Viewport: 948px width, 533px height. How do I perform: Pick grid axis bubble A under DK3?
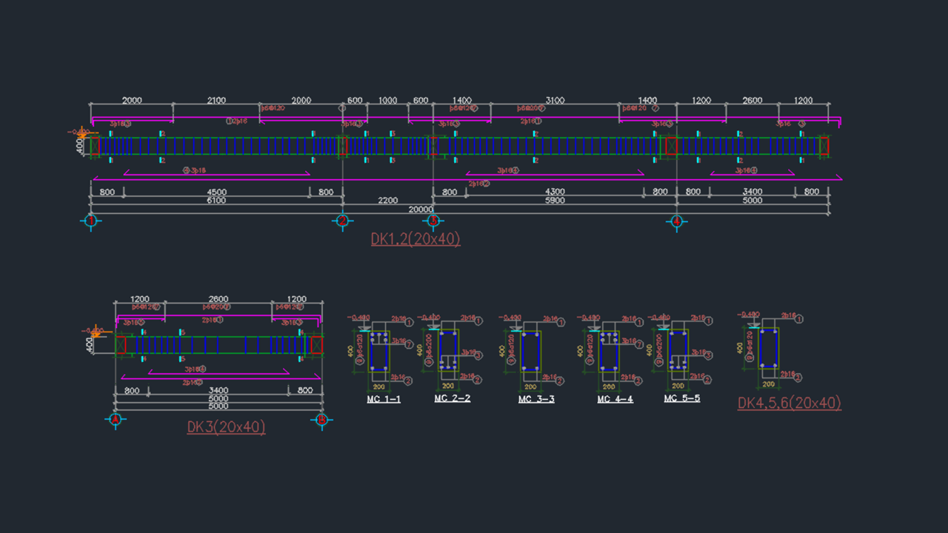(115, 420)
